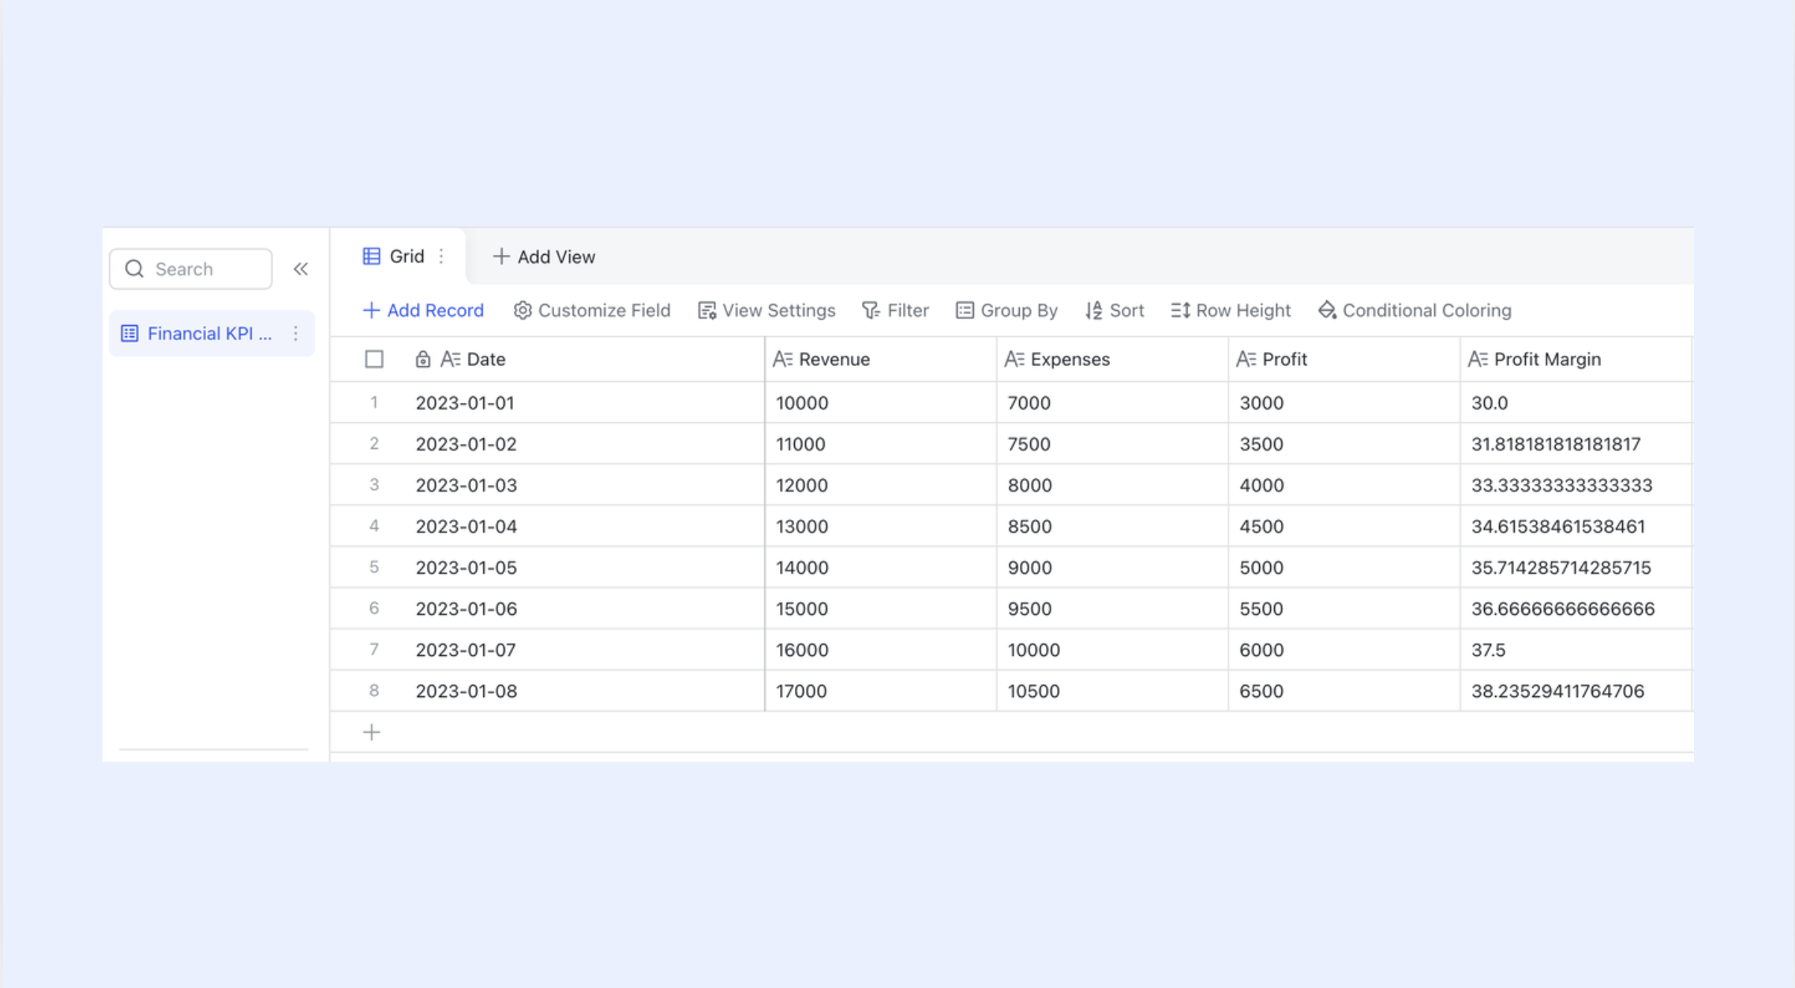
Task: Select row number 3
Action: pyautogui.click(x=374, y=485)
